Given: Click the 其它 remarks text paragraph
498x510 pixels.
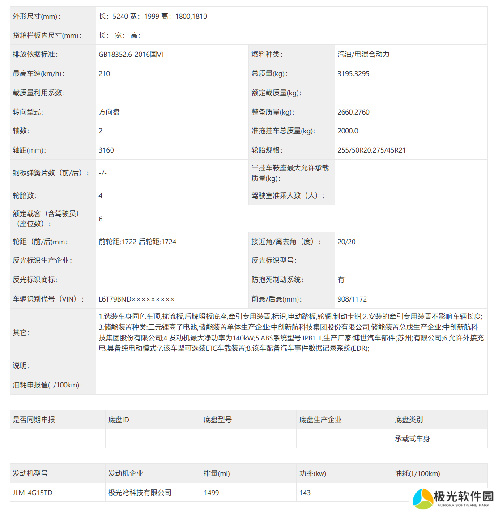Looking at the screenshot, I should tap(291, 332).
